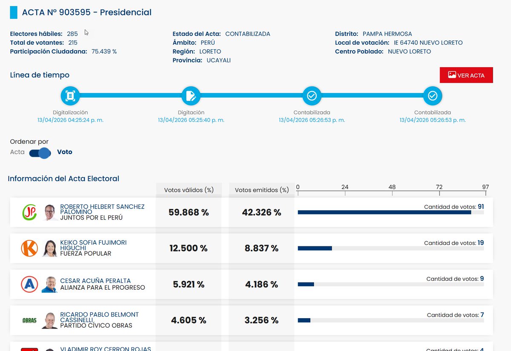Click Cesar Acuña candidate photo
This screenshot has height=351, width=511.
click(50, 284)
